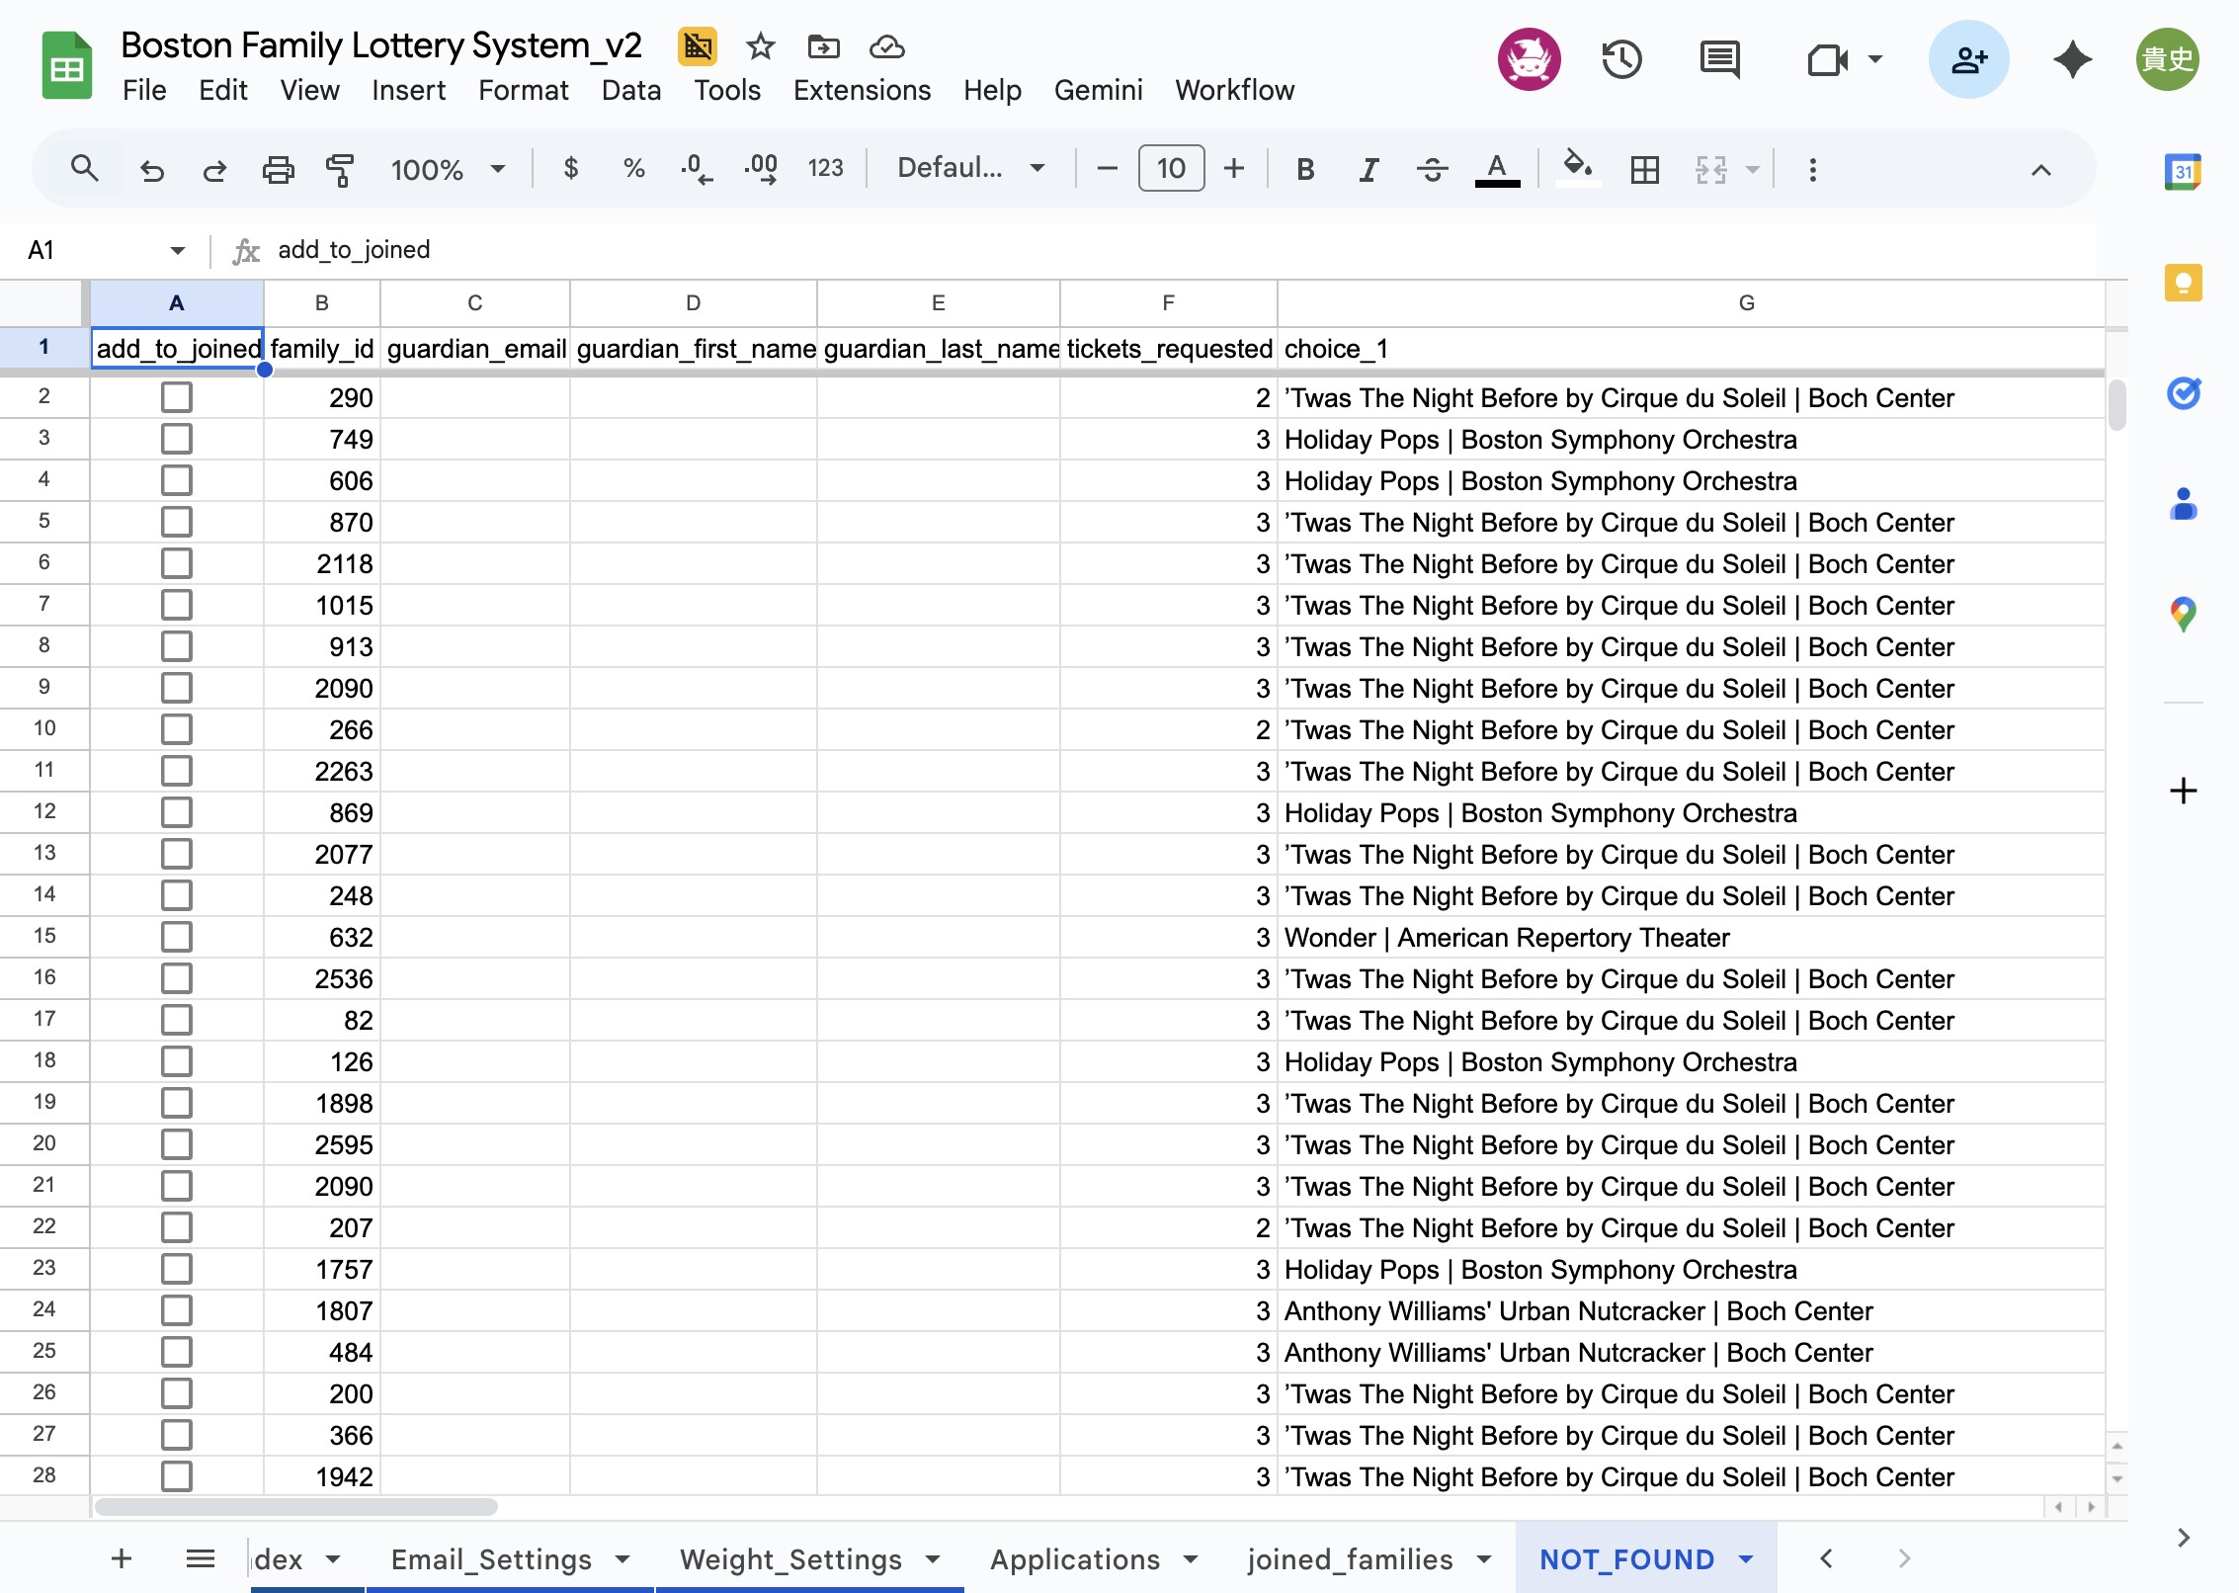Start a video call with the camera icon
The image size is (2239, 1593).
[1827, 60]
